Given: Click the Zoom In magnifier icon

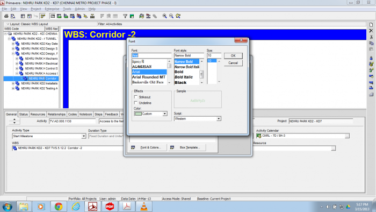Looking at the screenshot, I should tap(164, 16).
